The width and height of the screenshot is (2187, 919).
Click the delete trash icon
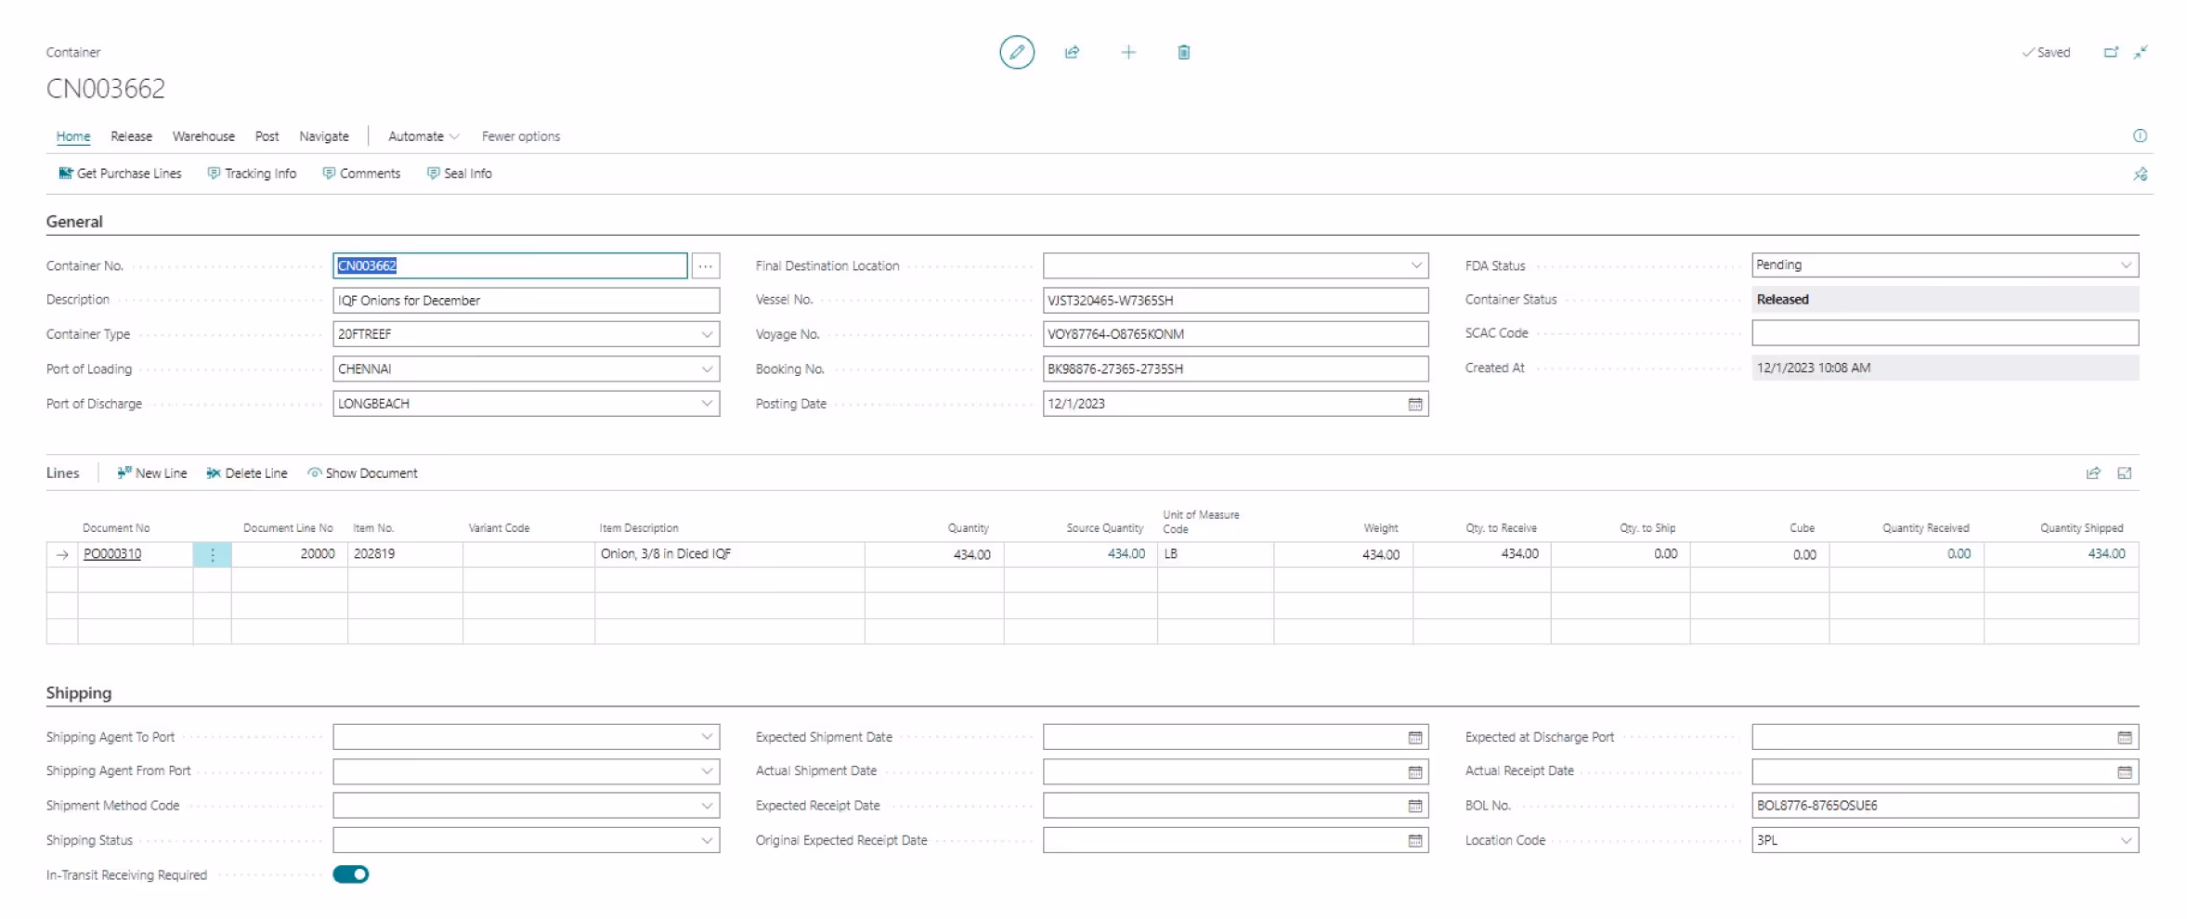tap(1183, 52)
